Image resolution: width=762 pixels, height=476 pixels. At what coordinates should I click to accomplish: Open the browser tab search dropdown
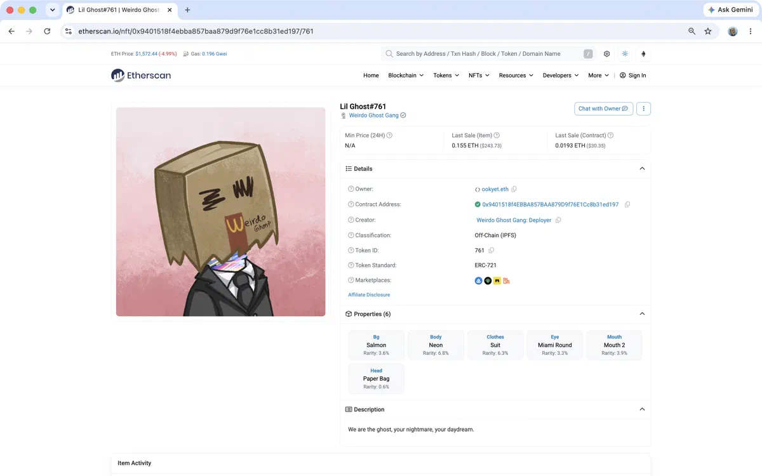(x=52, y=10)
